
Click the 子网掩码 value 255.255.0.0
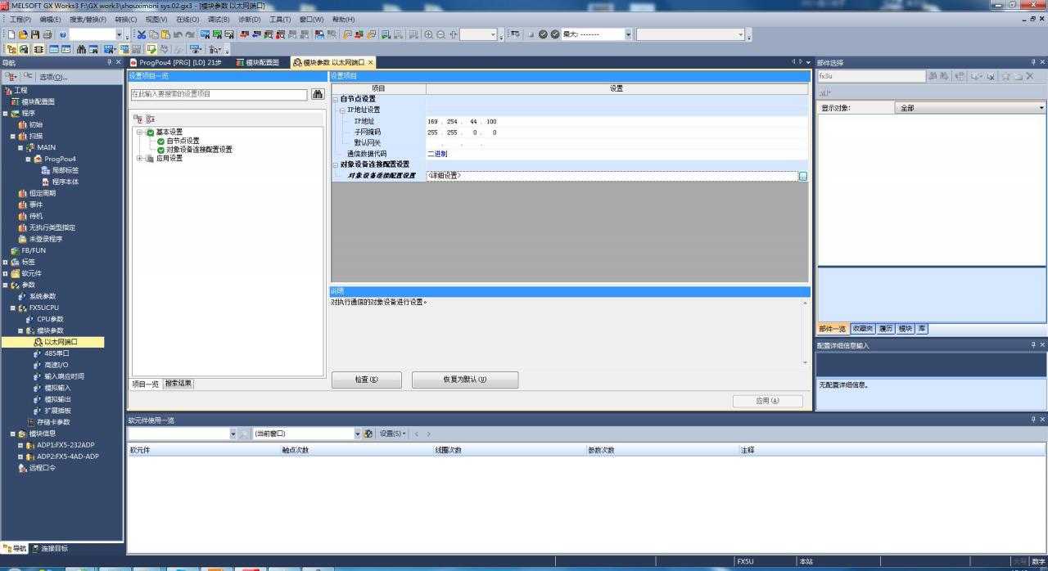(x=462, y=132)
